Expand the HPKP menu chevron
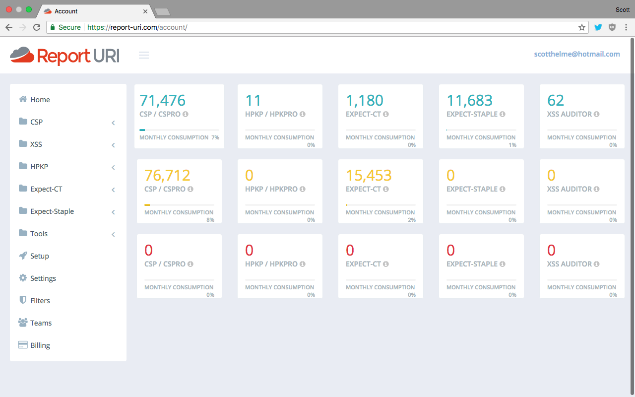The image size is (635, 397). [113, 167]
